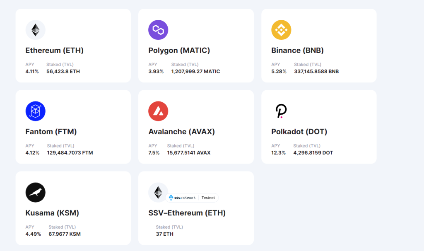Select the 37 ETH staked value

click(x=164, y=234)
